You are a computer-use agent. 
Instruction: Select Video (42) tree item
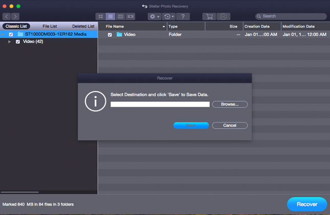tap(33, 41)
